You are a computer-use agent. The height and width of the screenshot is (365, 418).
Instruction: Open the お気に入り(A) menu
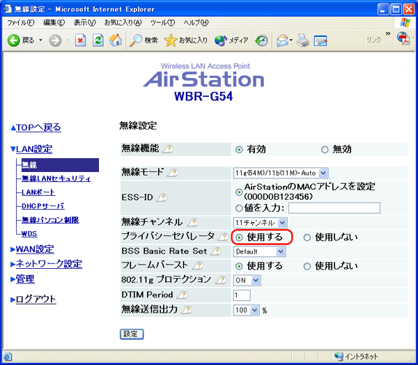tap(123, 23)
